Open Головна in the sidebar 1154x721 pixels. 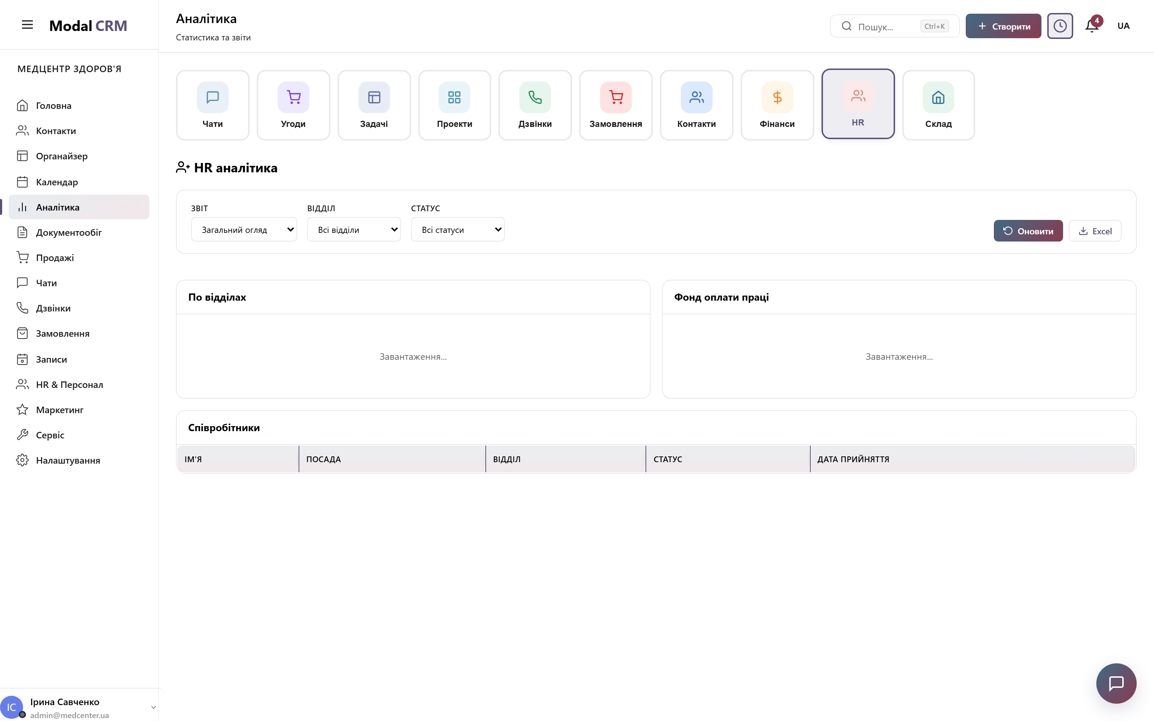(x=79, y=105)
